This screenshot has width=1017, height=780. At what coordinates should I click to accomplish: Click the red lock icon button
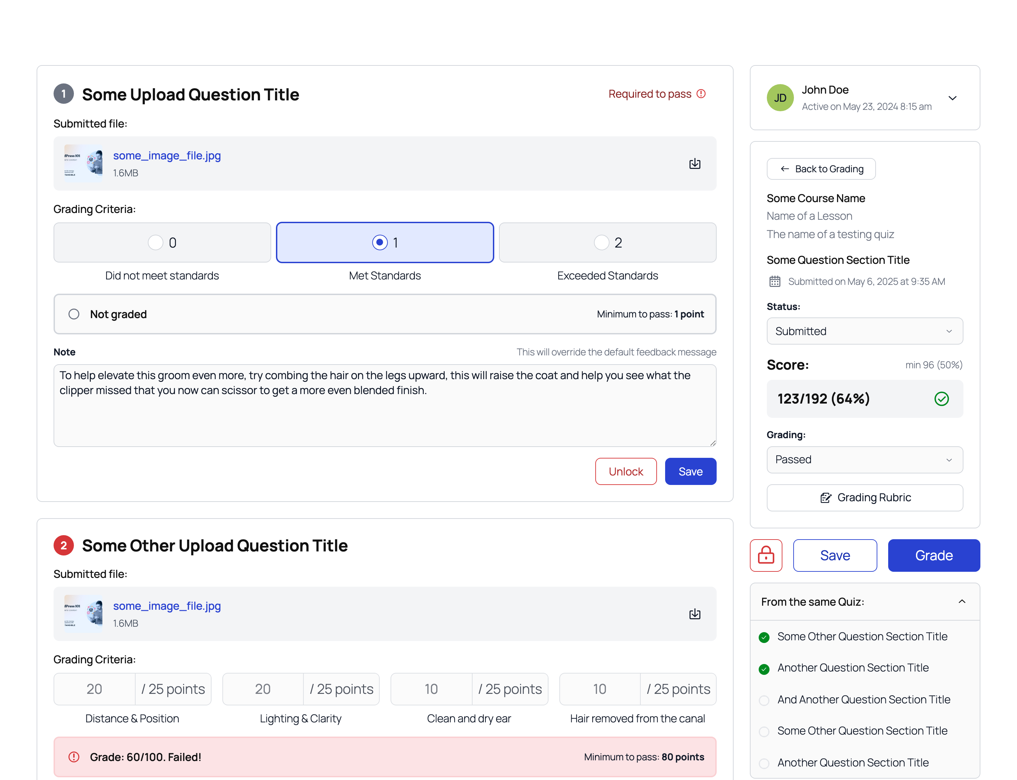click(x=766, y=555)
